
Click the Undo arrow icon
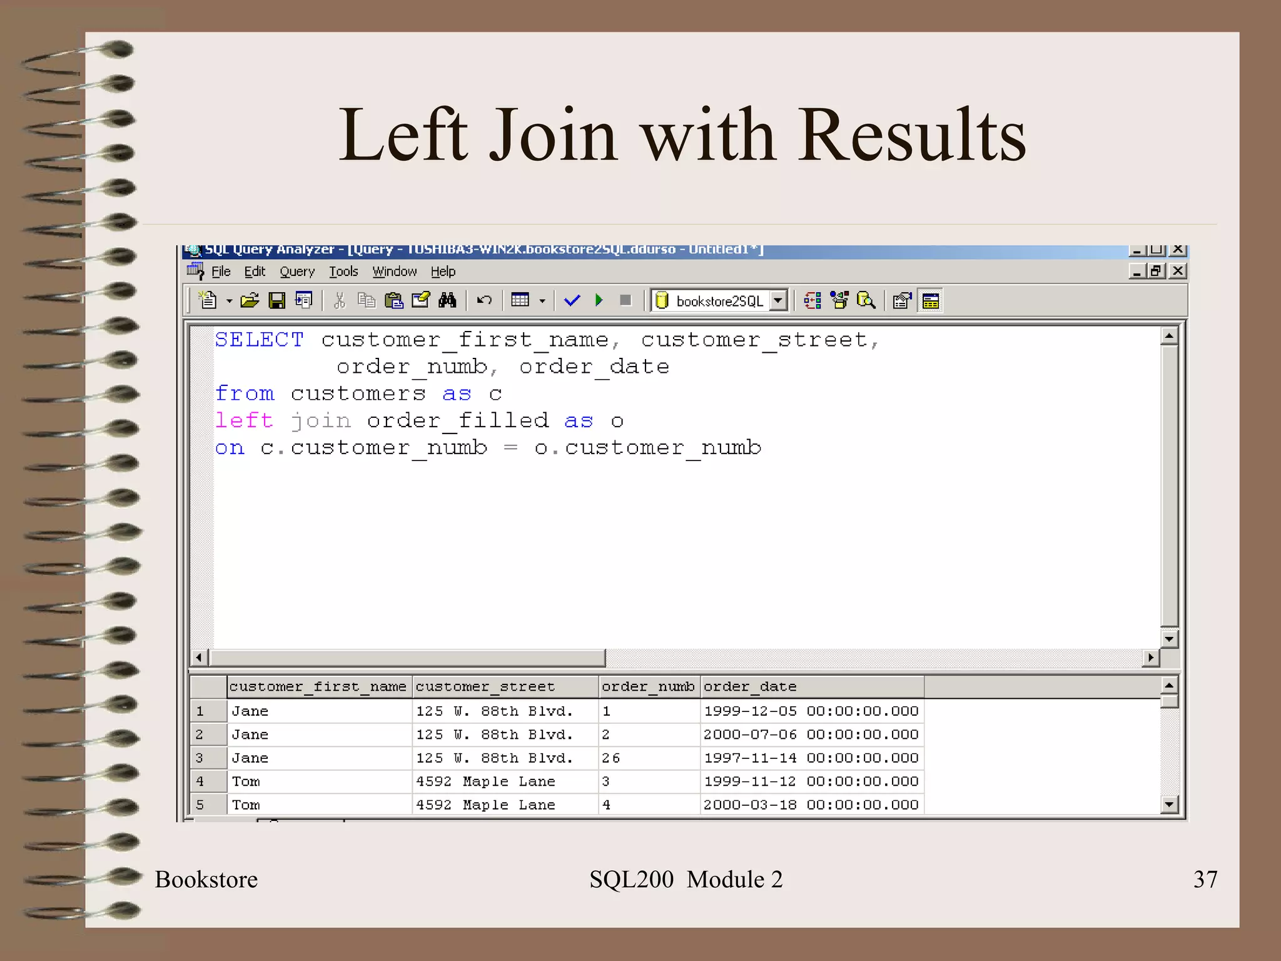tap(484, 301)
